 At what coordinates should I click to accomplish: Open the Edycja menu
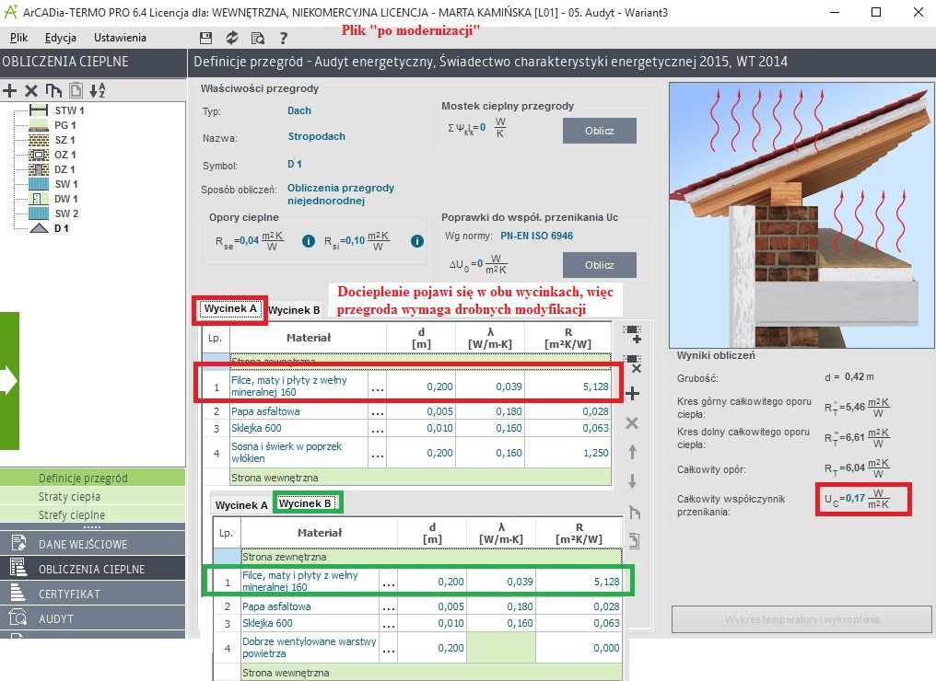pos(60,38)
